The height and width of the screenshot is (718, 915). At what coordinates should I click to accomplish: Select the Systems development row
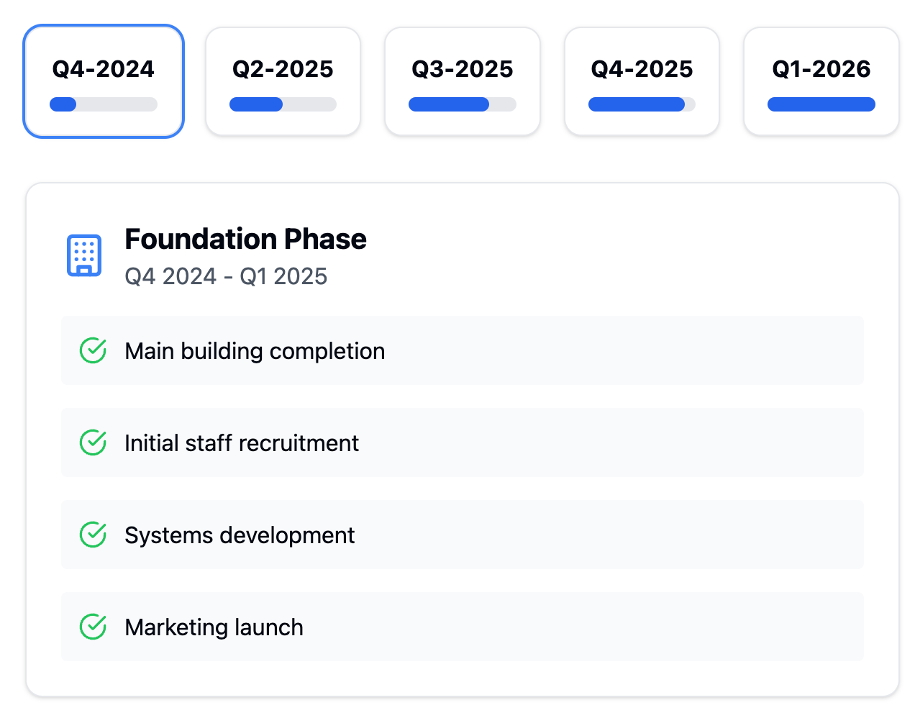(x=463, y=535)
